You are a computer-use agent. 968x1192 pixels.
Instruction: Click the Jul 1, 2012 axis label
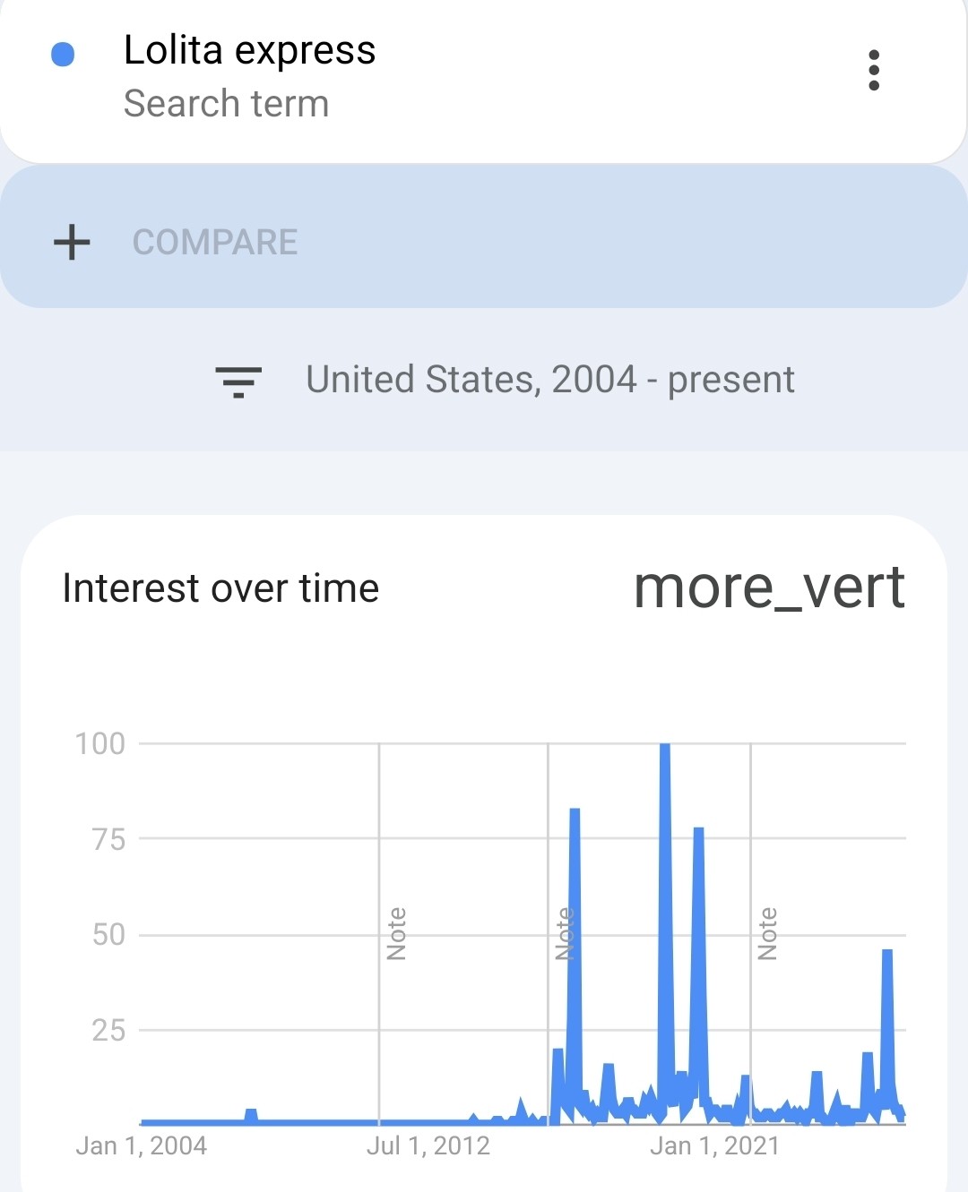(428, 1145)
